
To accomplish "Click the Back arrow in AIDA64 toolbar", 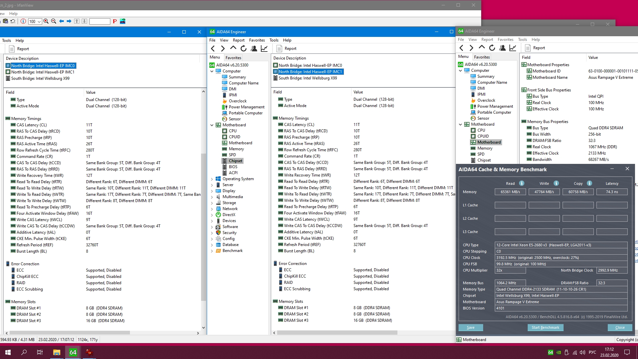I will (x=213, y=49).
